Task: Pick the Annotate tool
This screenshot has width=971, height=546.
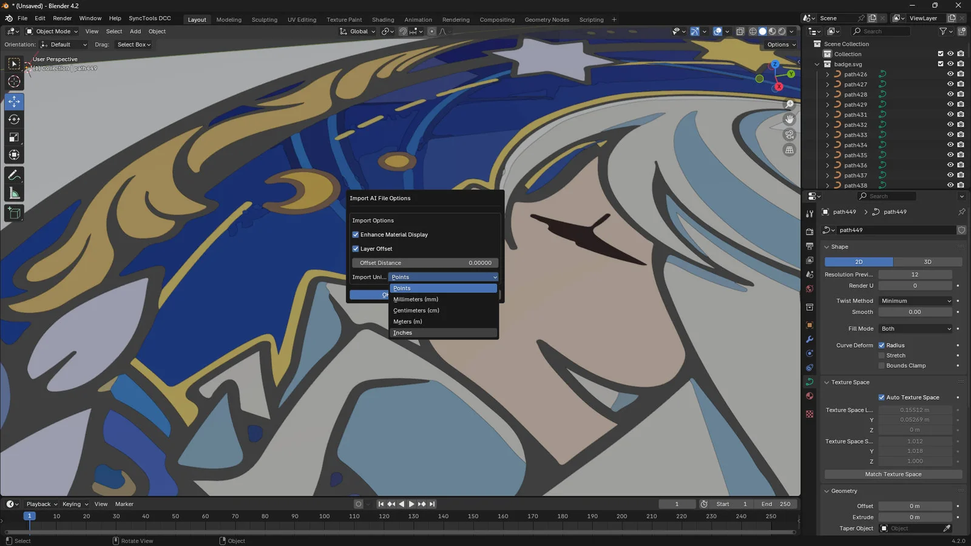Action: pos(14,175)
